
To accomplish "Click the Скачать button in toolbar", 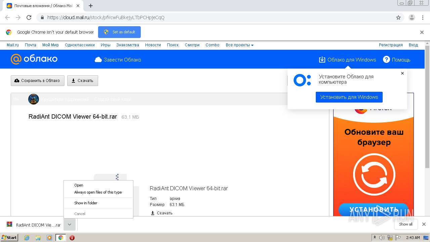I will 83,81.
